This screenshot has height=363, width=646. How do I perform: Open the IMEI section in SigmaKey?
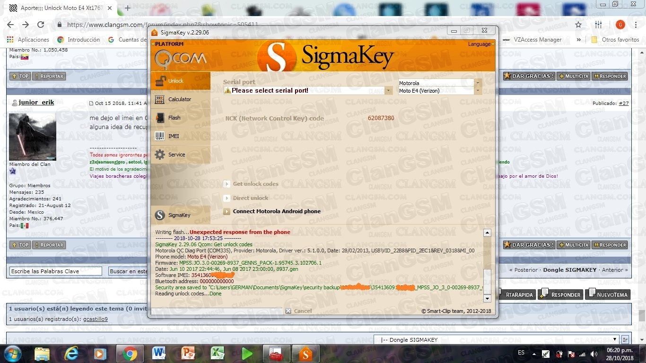pyautogui.click(x=180, y=136)
